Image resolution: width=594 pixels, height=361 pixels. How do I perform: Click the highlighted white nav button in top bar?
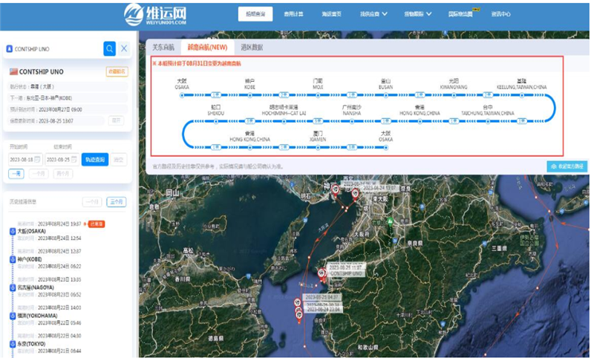point(255,14)
